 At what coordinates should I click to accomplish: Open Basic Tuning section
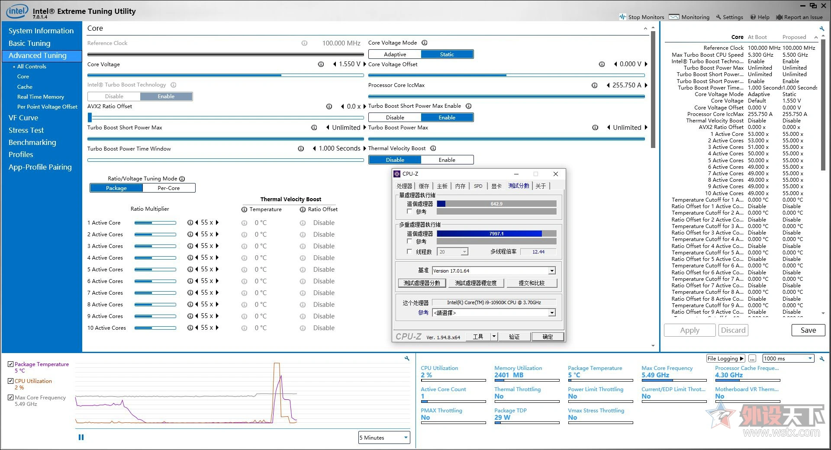pos(29,43)
